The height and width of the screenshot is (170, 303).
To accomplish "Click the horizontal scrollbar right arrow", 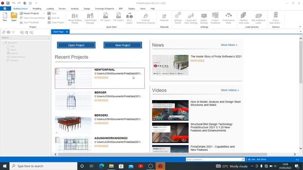I will tap(294, 154).
